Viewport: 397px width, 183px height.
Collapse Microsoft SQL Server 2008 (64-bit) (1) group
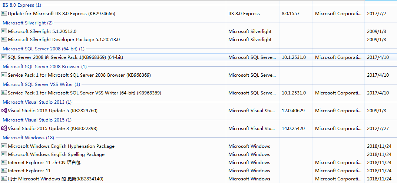[x=43, y=49]
